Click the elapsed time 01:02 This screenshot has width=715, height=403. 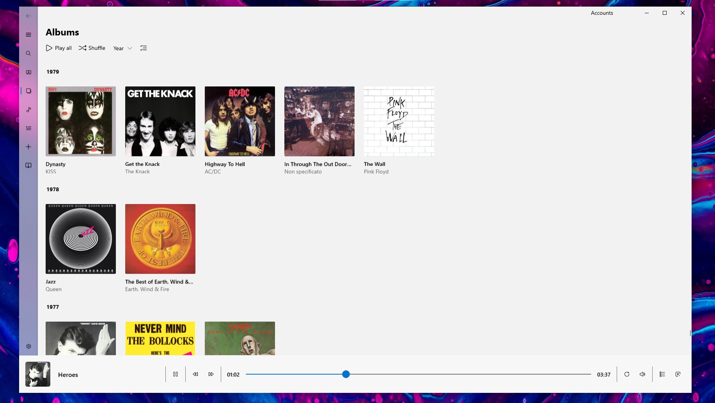click(x=233, y=375)
